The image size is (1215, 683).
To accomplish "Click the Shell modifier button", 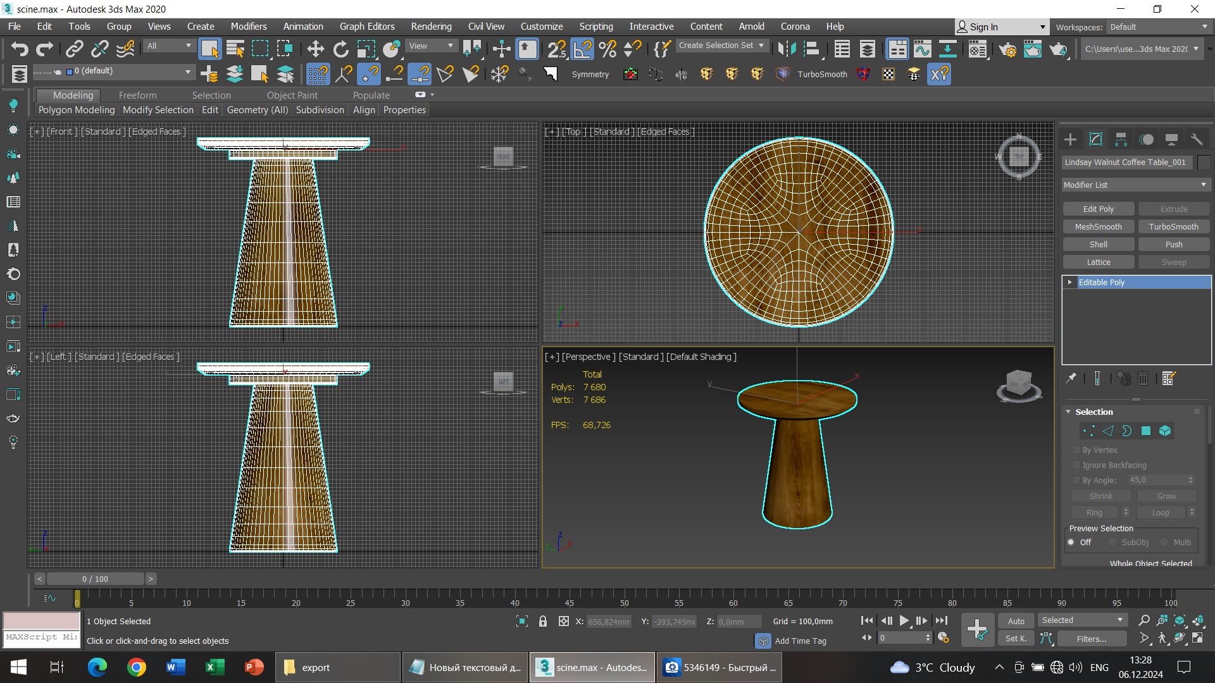I will [x=1098, y=244].
